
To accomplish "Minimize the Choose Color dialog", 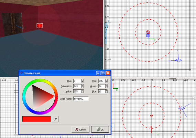I will [x=98, y=73].
